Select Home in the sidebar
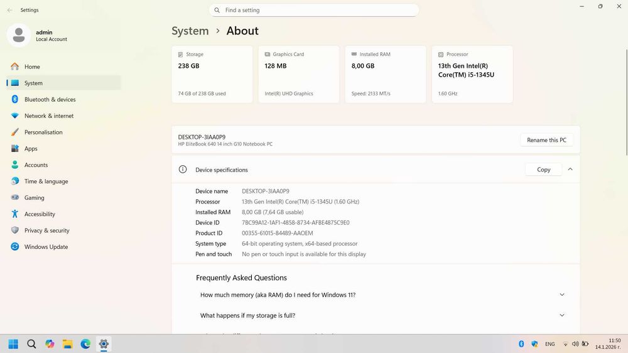 [x=63, y=67]
